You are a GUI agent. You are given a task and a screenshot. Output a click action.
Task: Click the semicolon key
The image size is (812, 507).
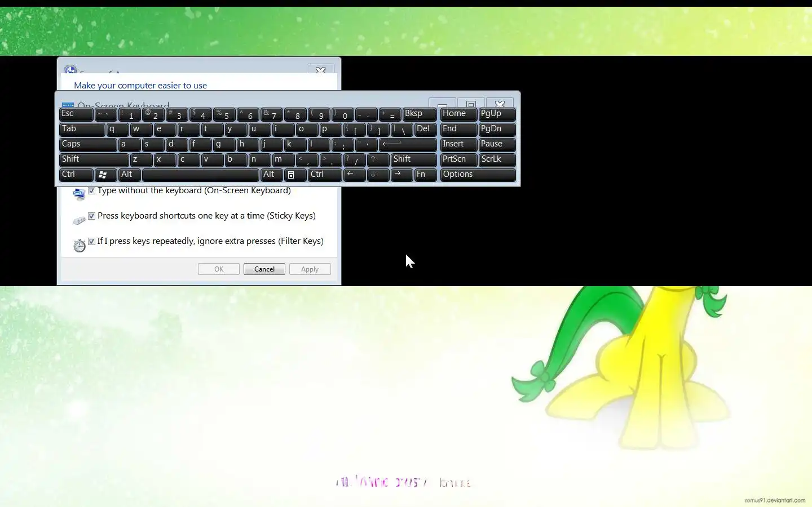click(x=343, y=145)
